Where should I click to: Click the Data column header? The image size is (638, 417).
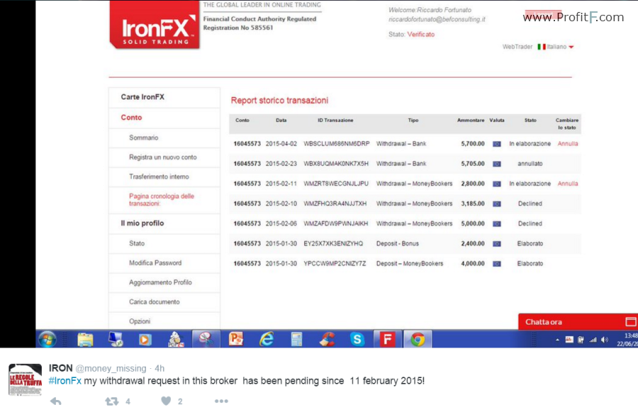[281, 120]
